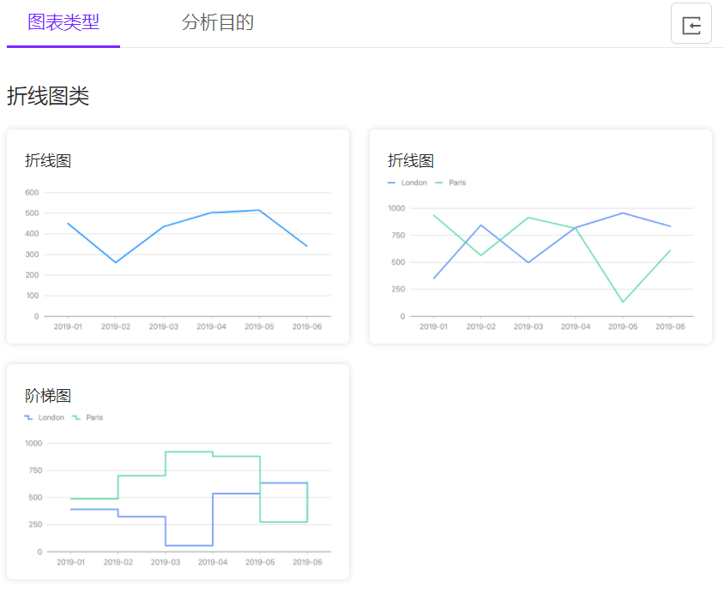Toggle Paris legend in the 阶梯图 card
Screen dimensions: 724x599
pos(87,417)
